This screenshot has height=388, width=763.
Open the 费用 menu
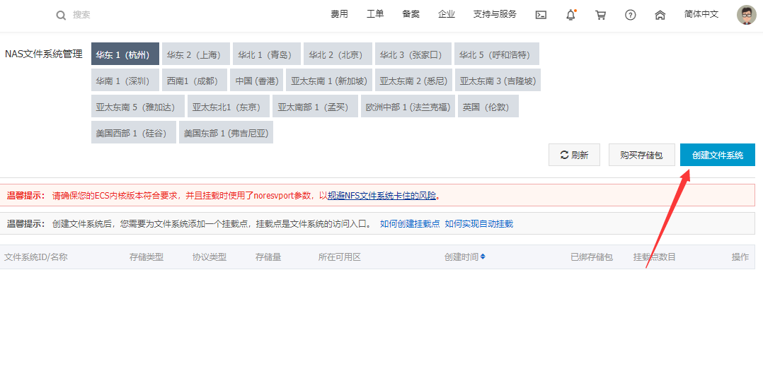tap(339, 14)
